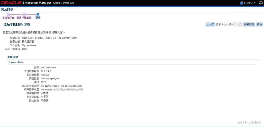This screenshot has width=264, height=127.
Task: Click the Oracle Enterprise Manager logo
Action: pos(26,3)
